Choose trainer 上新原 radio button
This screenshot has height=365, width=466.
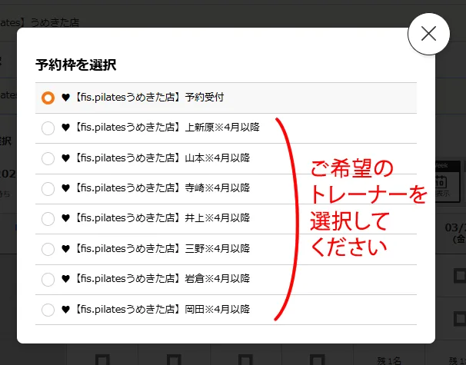click(48, 128)
